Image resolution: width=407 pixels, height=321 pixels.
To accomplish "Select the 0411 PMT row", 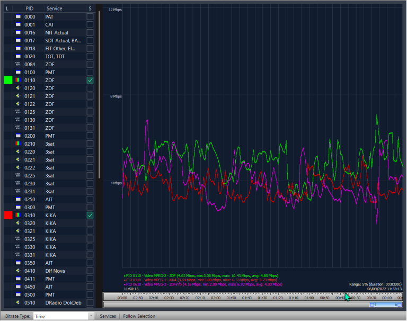I will pos(49,279).
